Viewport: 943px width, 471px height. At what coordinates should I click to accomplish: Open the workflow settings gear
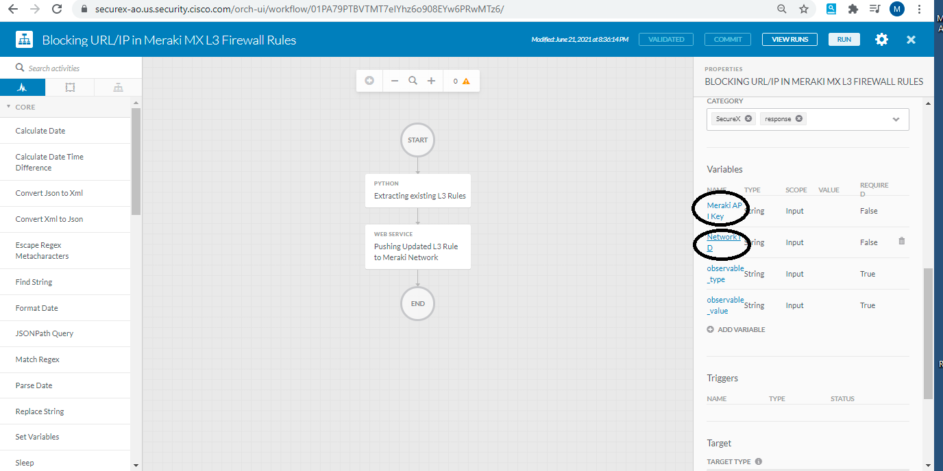coord(881,40)
